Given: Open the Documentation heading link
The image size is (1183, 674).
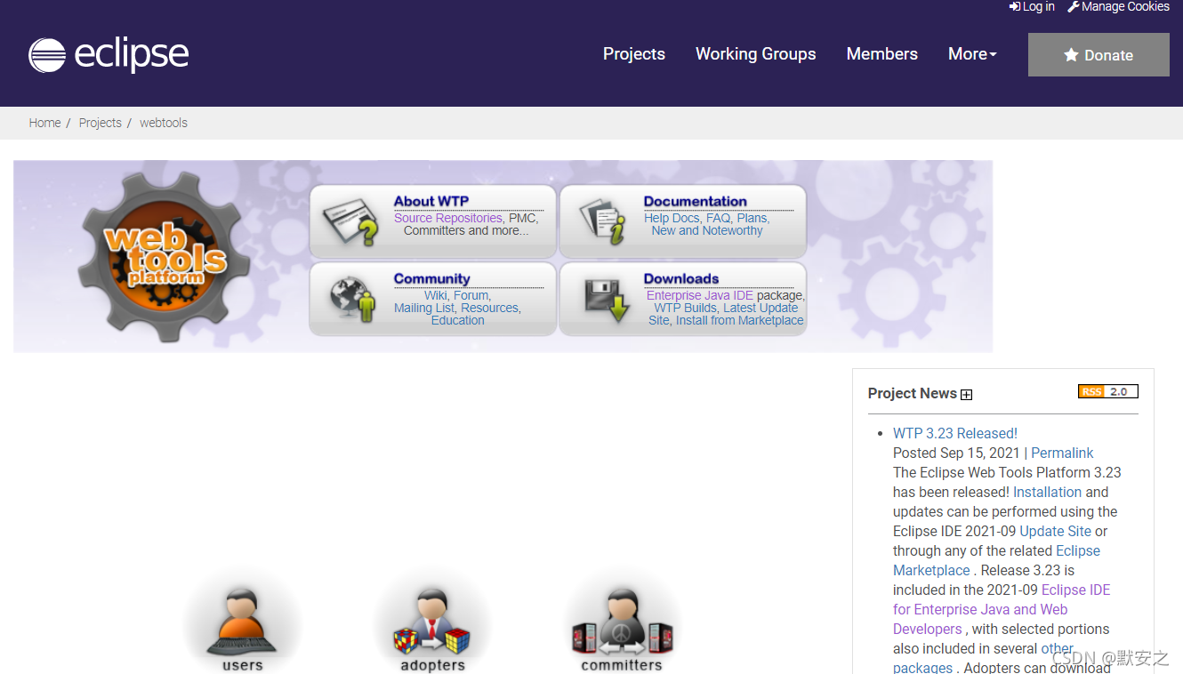Looking at the screenshot, I should [x=696, y=201].
